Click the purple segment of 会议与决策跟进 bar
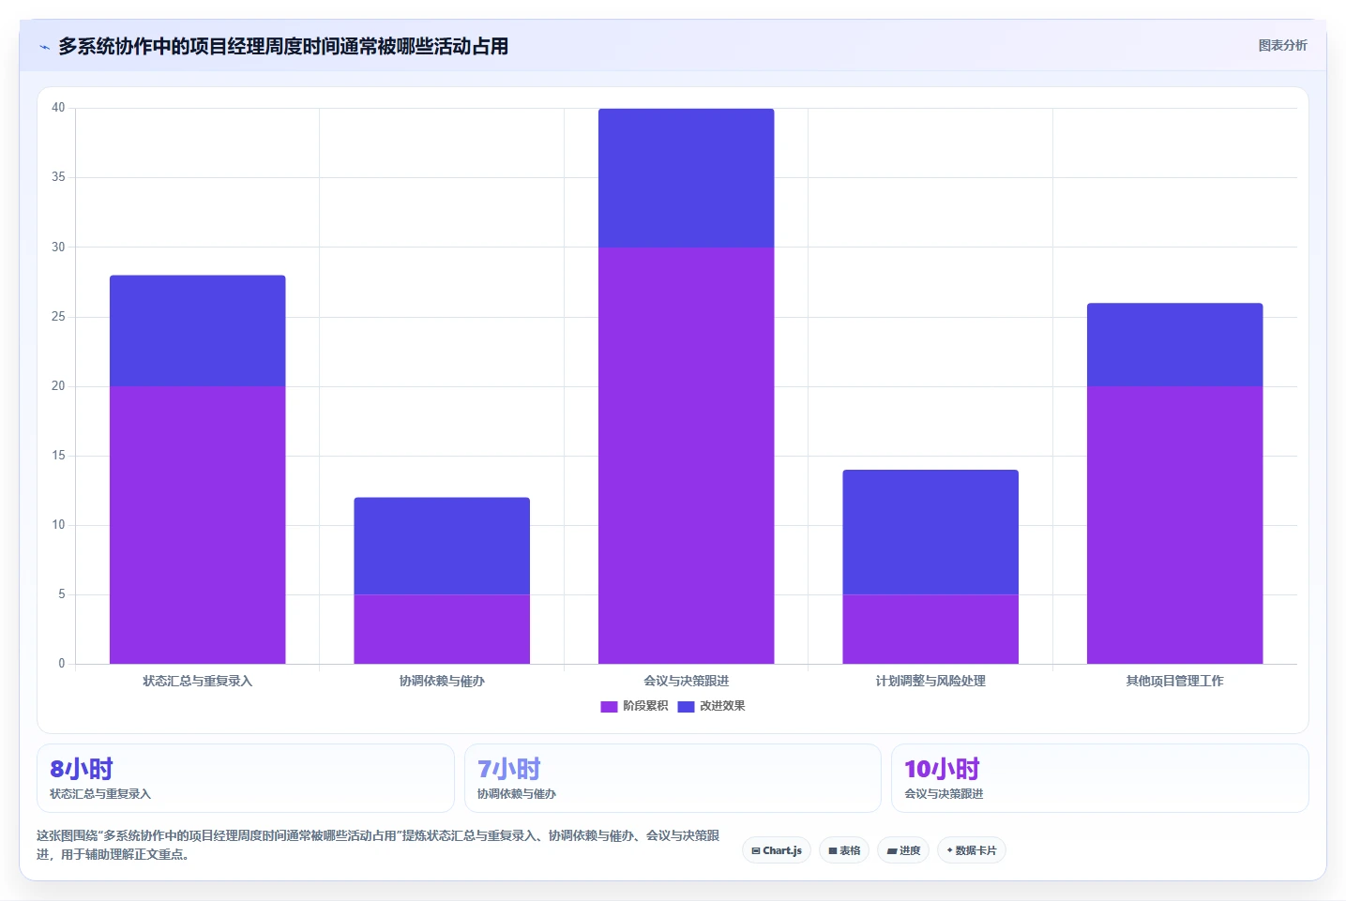This screenshot has width=1346, height=901. (x=687, y=456)
